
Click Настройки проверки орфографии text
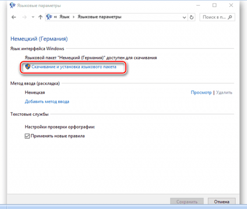[60, 127]
